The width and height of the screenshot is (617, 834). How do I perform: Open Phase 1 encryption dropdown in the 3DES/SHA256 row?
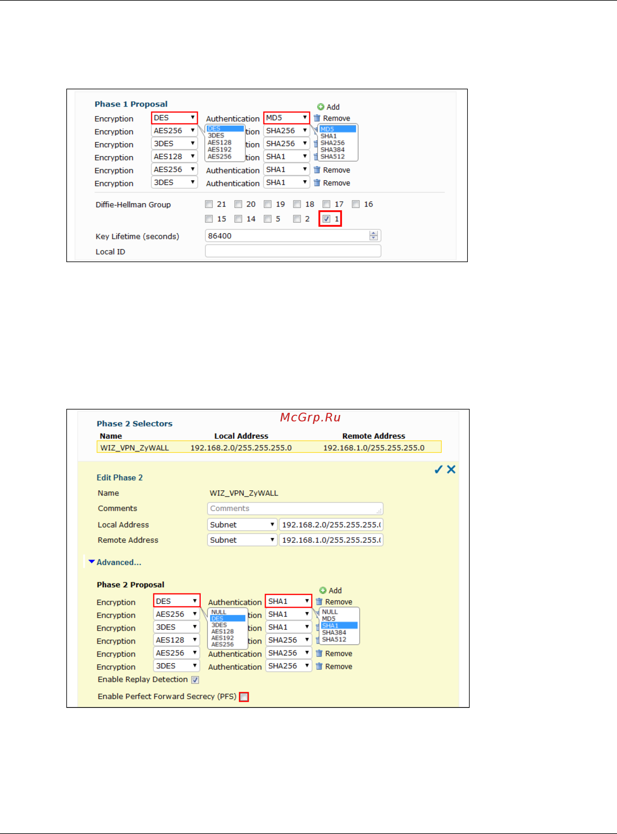pos(174,143)
